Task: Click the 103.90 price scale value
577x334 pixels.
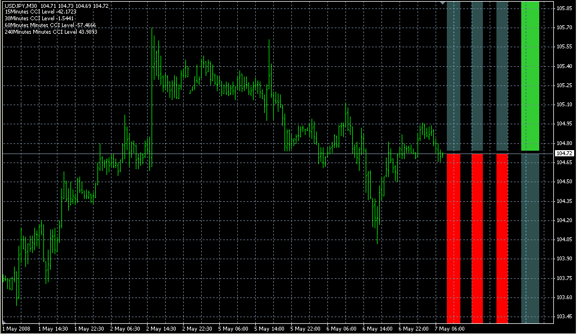Action: [565, 259]
